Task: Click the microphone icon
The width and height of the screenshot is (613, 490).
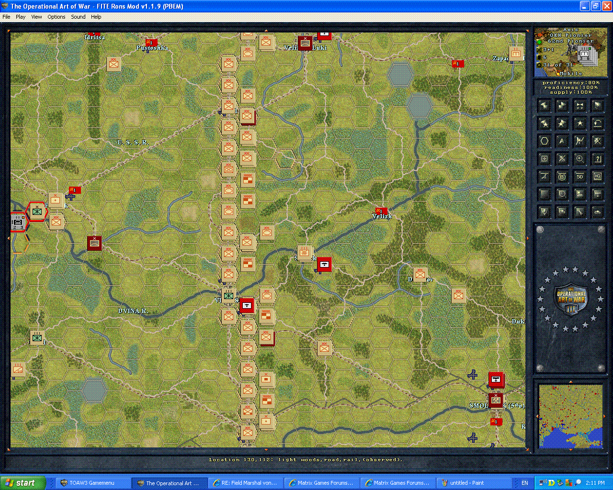Action: [545, 212]
